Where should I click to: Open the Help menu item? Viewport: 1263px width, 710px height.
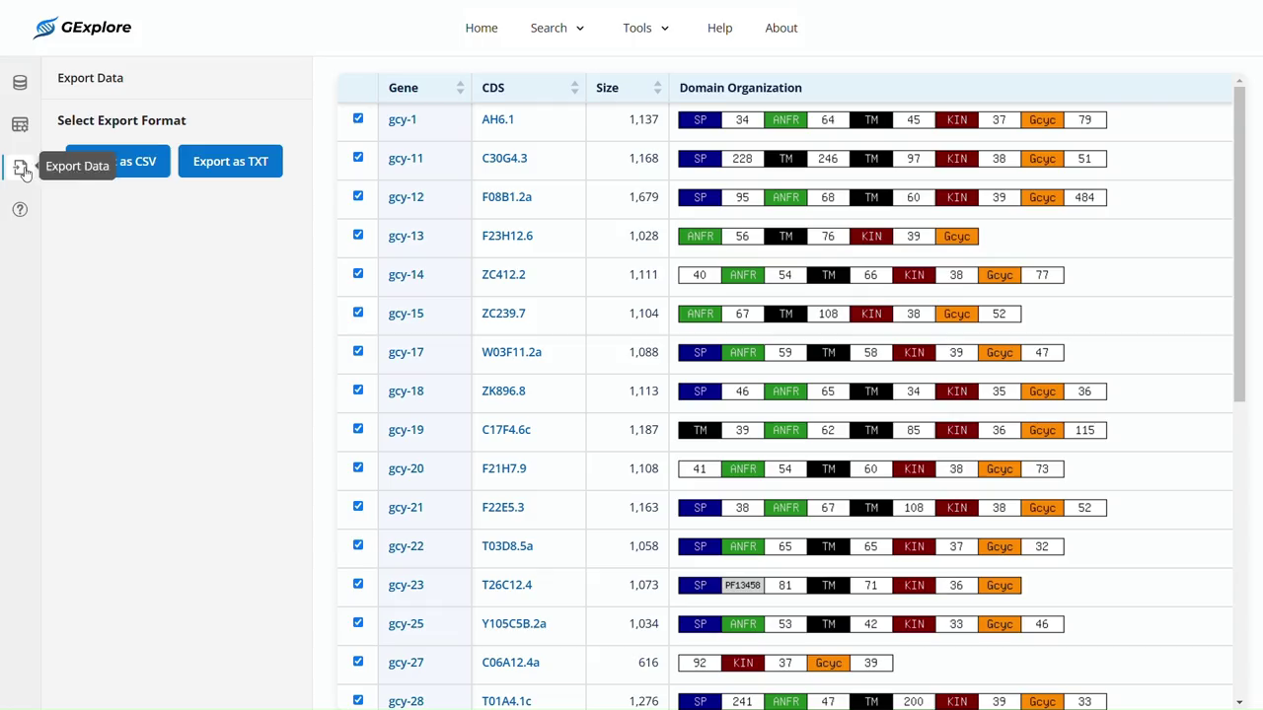719,28
